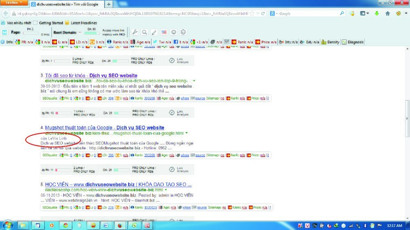Click the MozBar pencil highlight icon
This screenshot has width=410, height=230.
(x=154, y=32)
